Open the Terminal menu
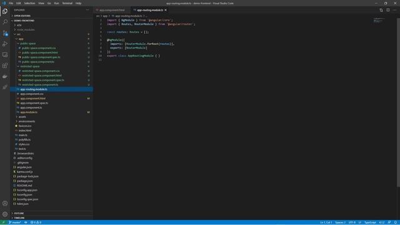Viewport: 400px width, 225px height. [x=67, y=3]
